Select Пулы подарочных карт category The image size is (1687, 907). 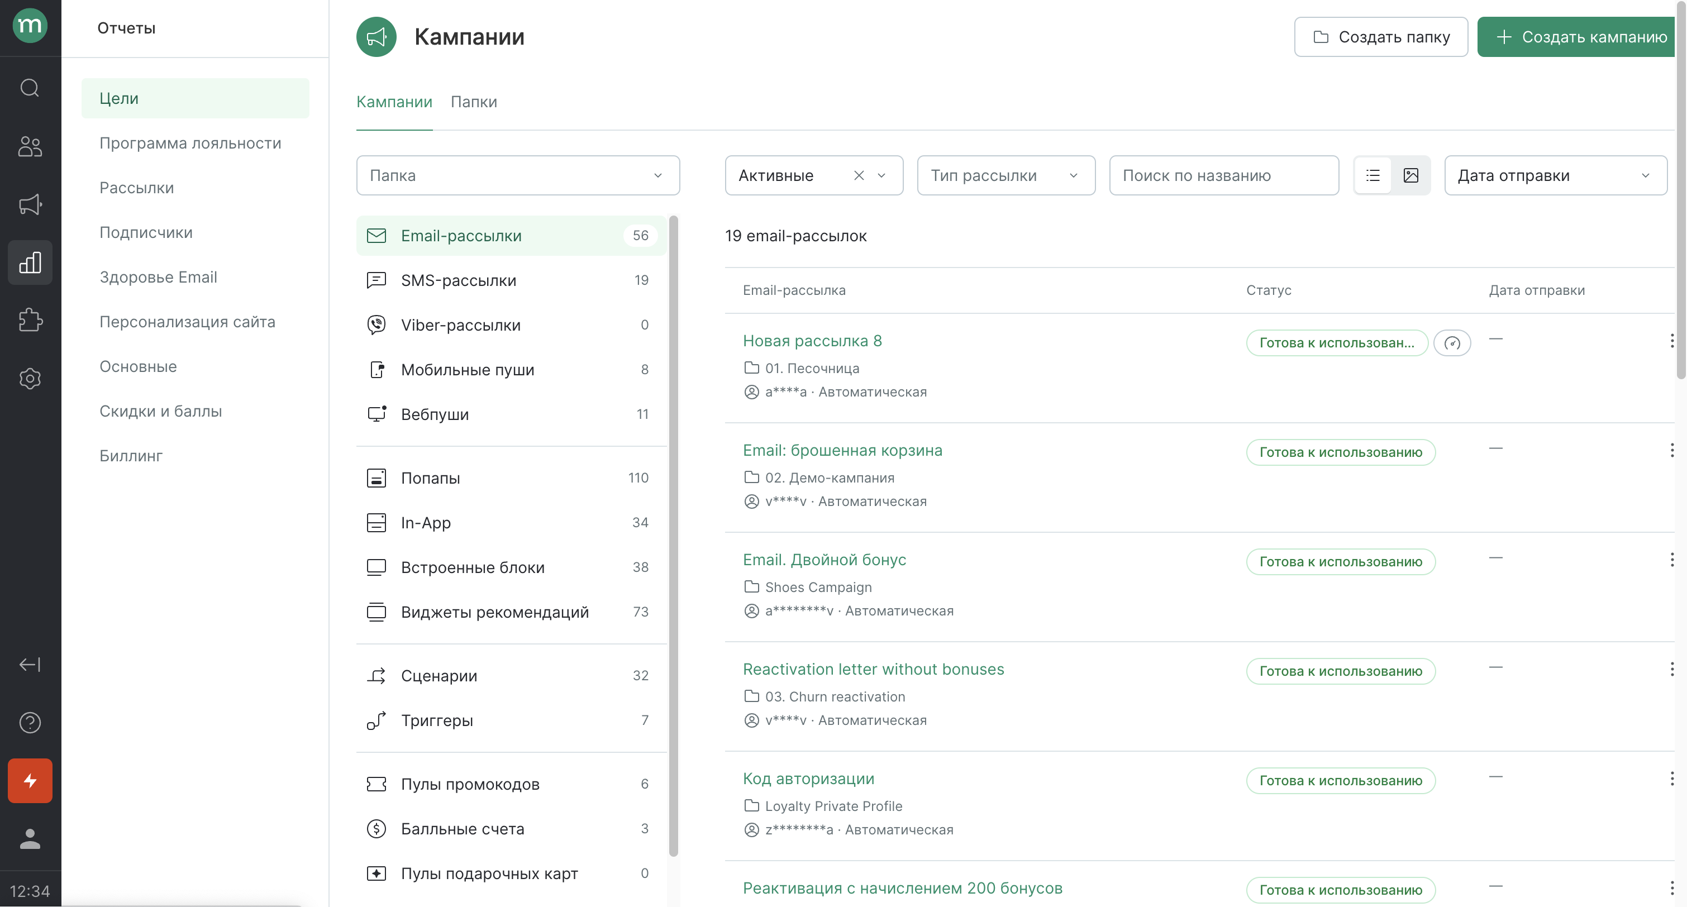pos(511,873)
